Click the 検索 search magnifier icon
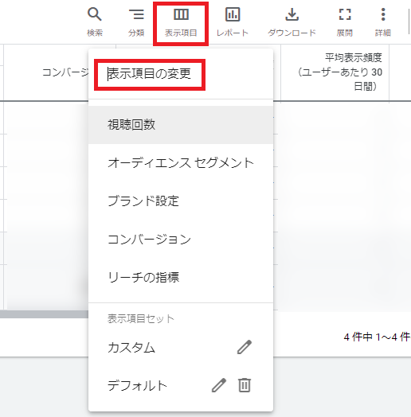This screenshot has width=411, height=417. [x=95, y=14]
